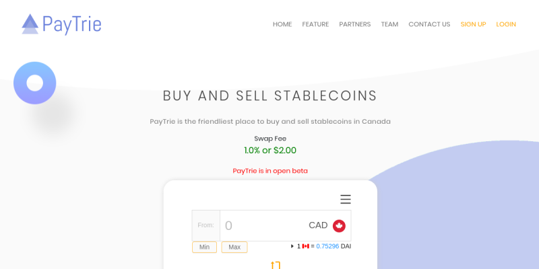Focus the From amount input field
This screenshot has width=539, height=269.
point(263,225)
